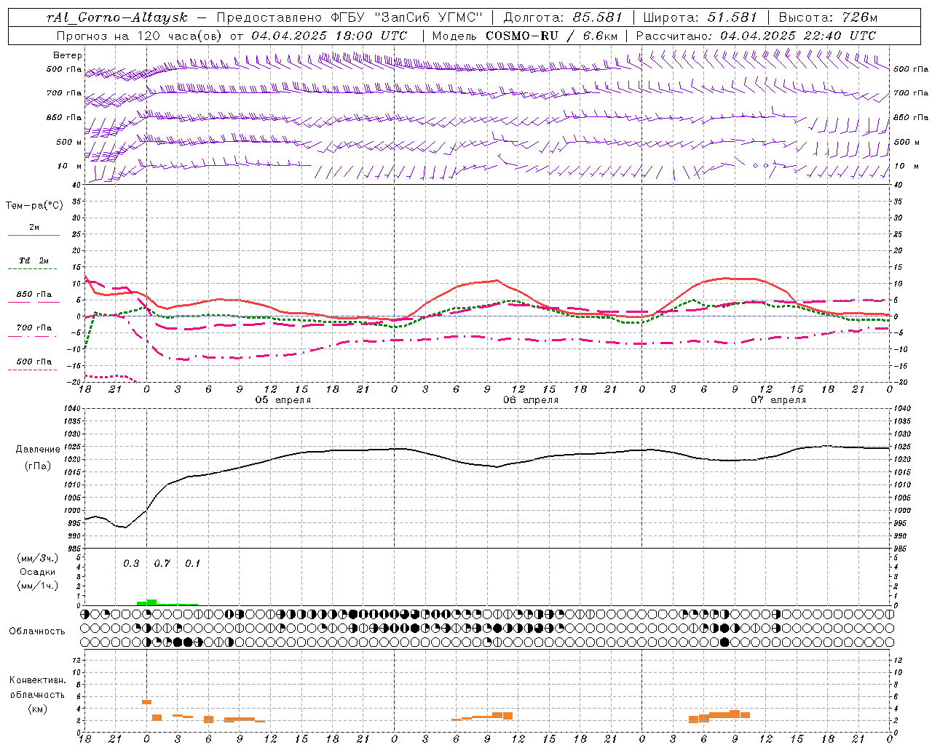Click the (км) unit of convective cloudiness
The width and height of the screenshot is (932, 745).
click(37, 709)
